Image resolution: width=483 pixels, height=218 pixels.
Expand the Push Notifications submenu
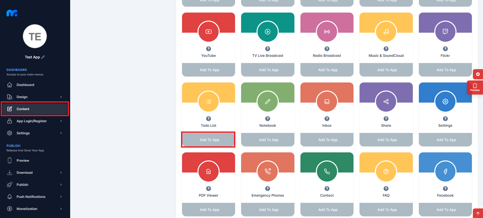(x=61, y=197)
